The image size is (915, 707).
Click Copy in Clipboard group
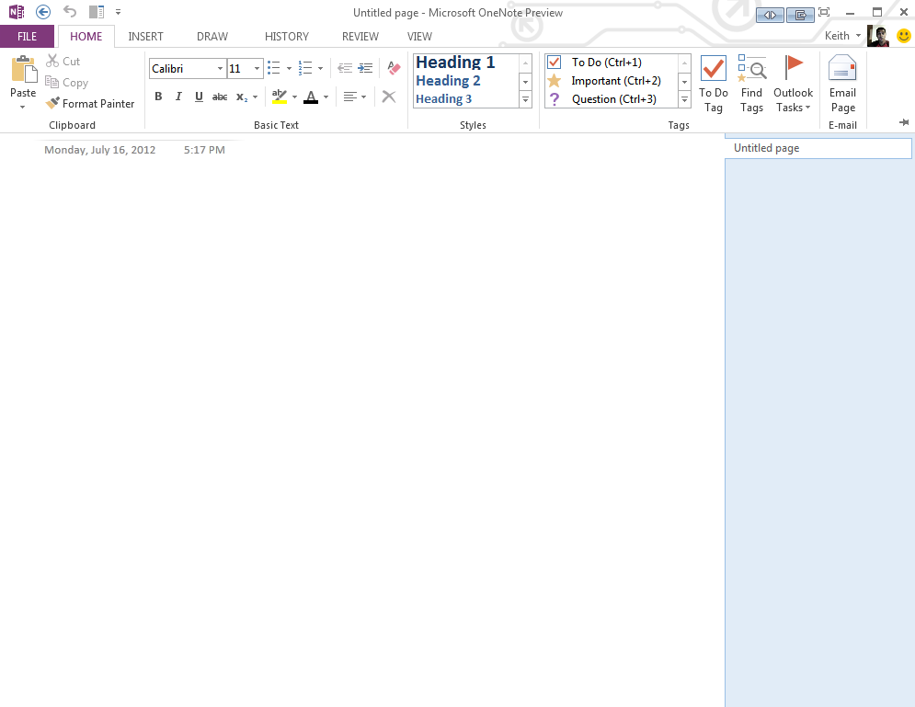coord(66,82)
